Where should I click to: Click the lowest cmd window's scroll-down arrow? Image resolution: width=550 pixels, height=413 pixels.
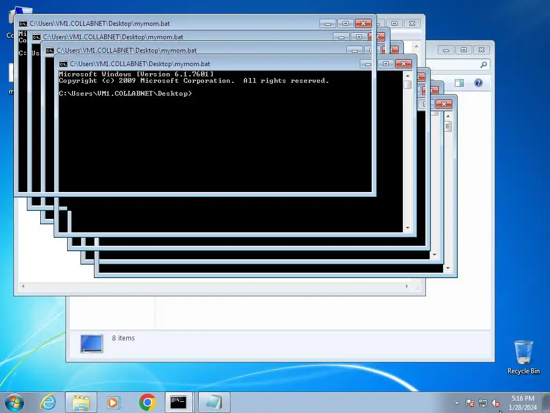point(448,268)
